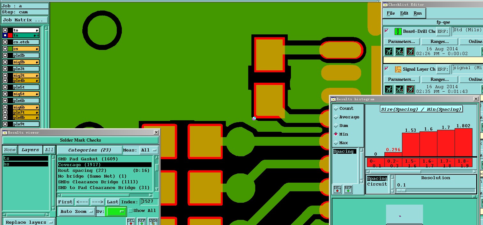Click DEL icon in Results viewer

131,221
